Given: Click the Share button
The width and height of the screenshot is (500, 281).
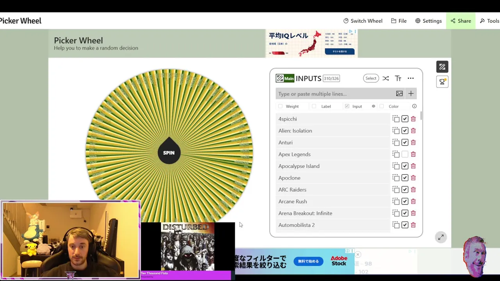Looking at the screenshot, I should click(x=461, y=21).
